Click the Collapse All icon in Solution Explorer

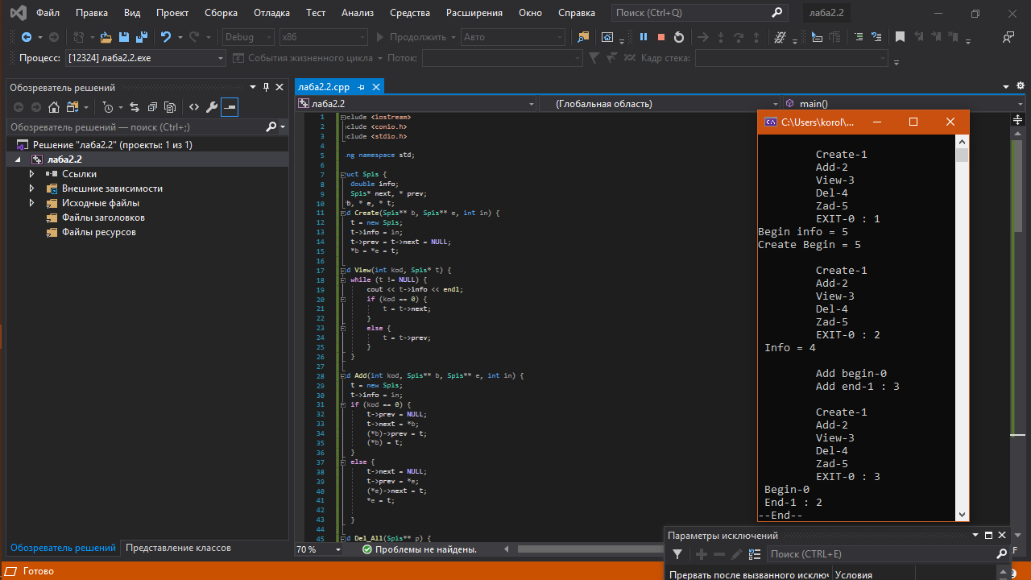(152, 107)
